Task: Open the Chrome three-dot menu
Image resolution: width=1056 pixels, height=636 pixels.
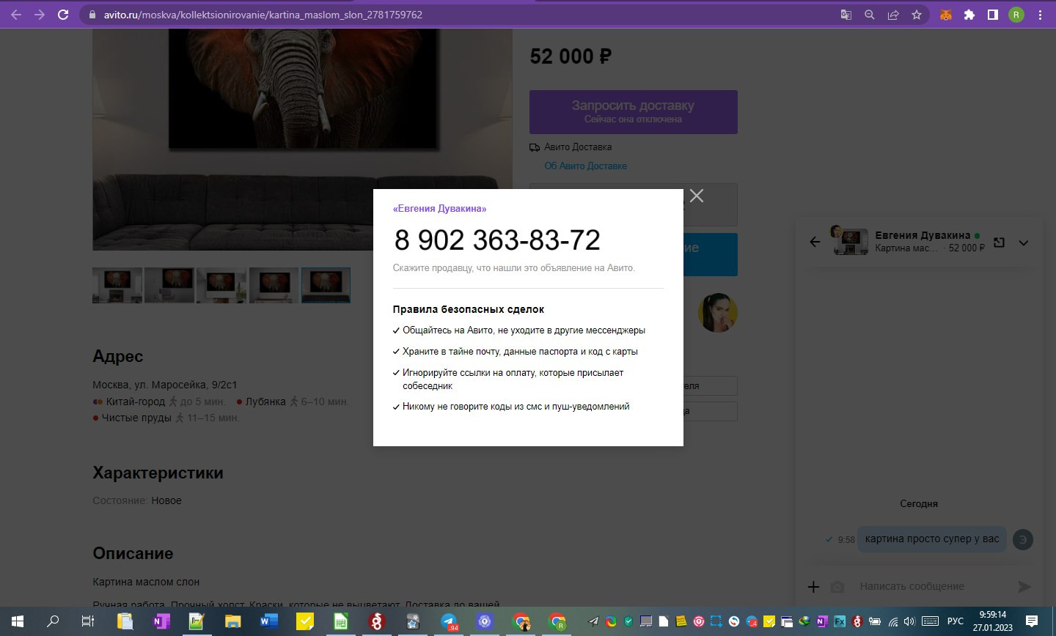Action: 1040,15
